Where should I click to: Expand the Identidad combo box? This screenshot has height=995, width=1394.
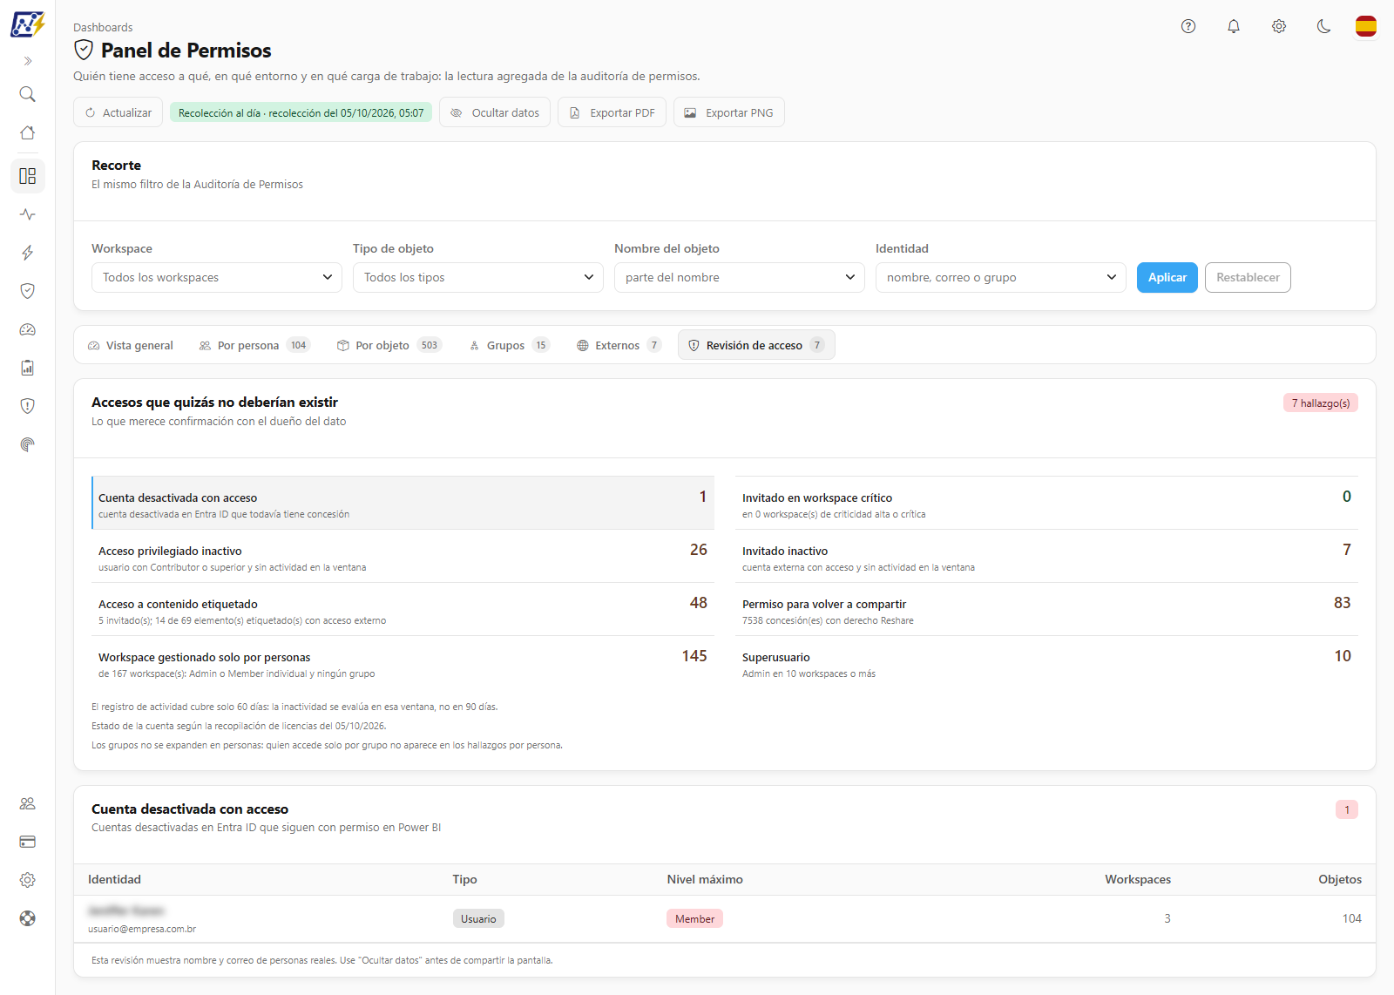pos(1001,277)
